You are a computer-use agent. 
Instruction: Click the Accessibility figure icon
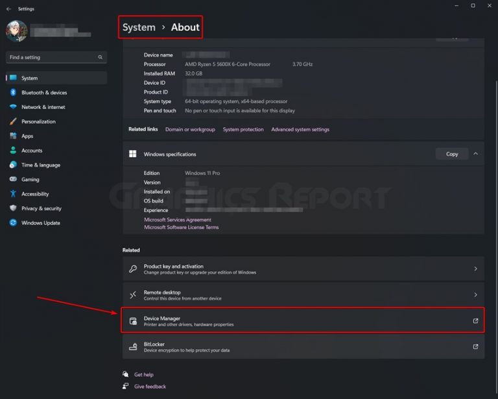(x=13, y=193)
